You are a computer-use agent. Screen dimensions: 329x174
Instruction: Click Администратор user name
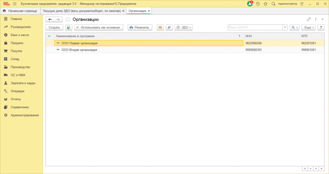coord(288,4)
